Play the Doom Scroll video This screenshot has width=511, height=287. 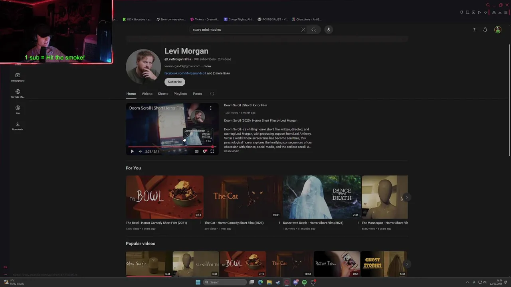click(x=133, y=151)
